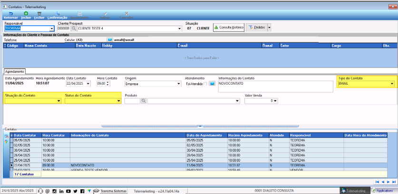Click the @ email icon in status bar
This screenshot has height=194, width=398.
tap(47, 191)
